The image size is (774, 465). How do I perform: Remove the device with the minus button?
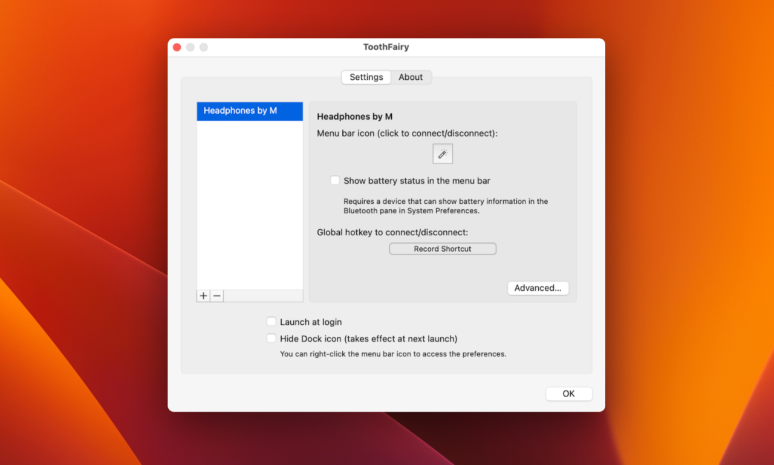217,296
